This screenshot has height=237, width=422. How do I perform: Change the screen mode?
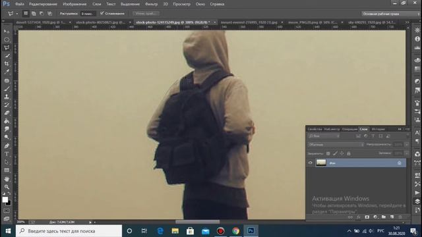pyautogui.click(x=7, y=219)
